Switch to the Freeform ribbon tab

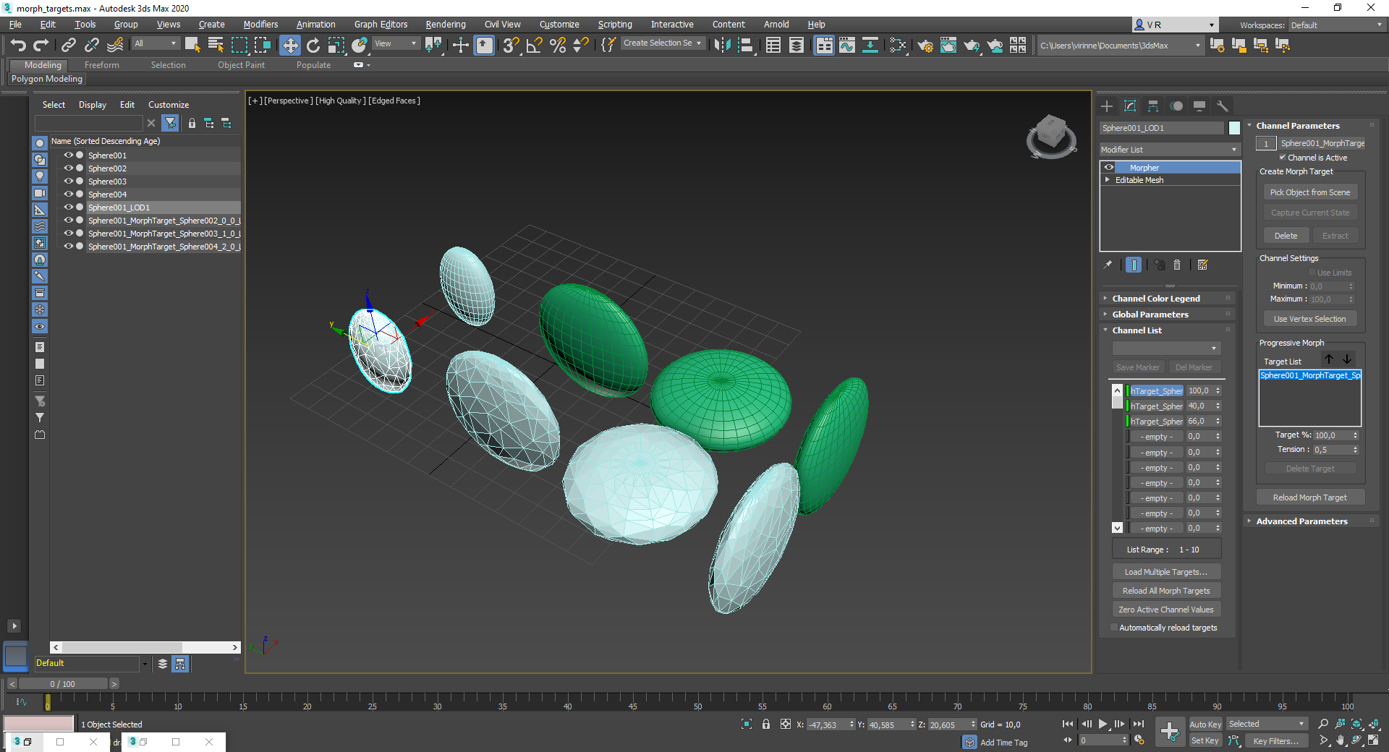[101, 64]
